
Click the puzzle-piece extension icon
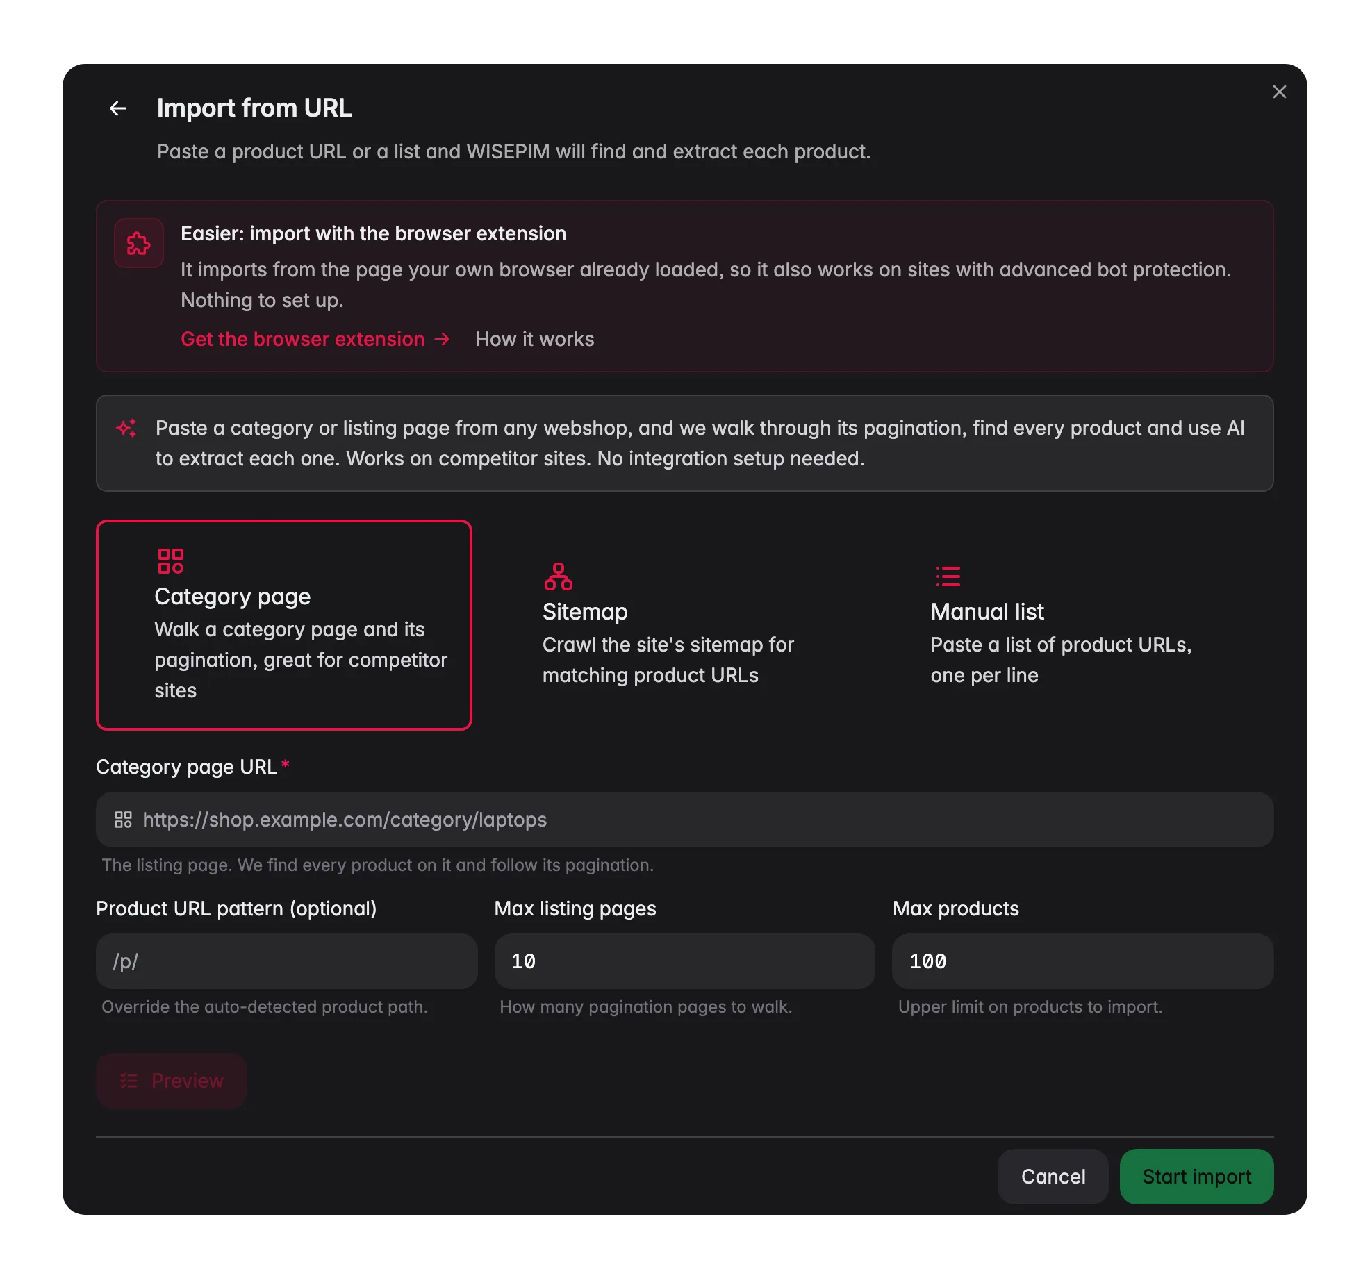click(x=139, y=243)
